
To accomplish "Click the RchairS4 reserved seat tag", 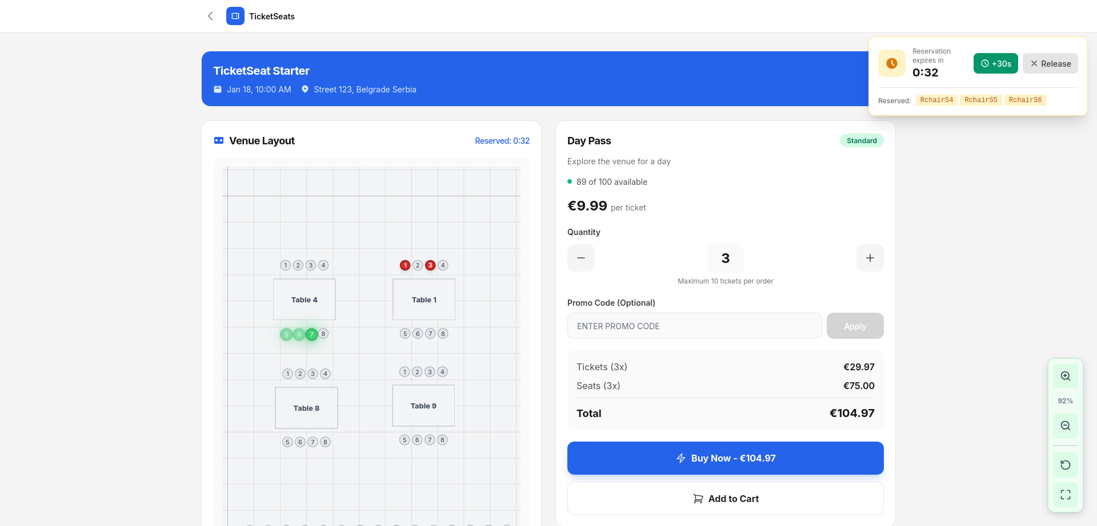I will coord(936,100).
